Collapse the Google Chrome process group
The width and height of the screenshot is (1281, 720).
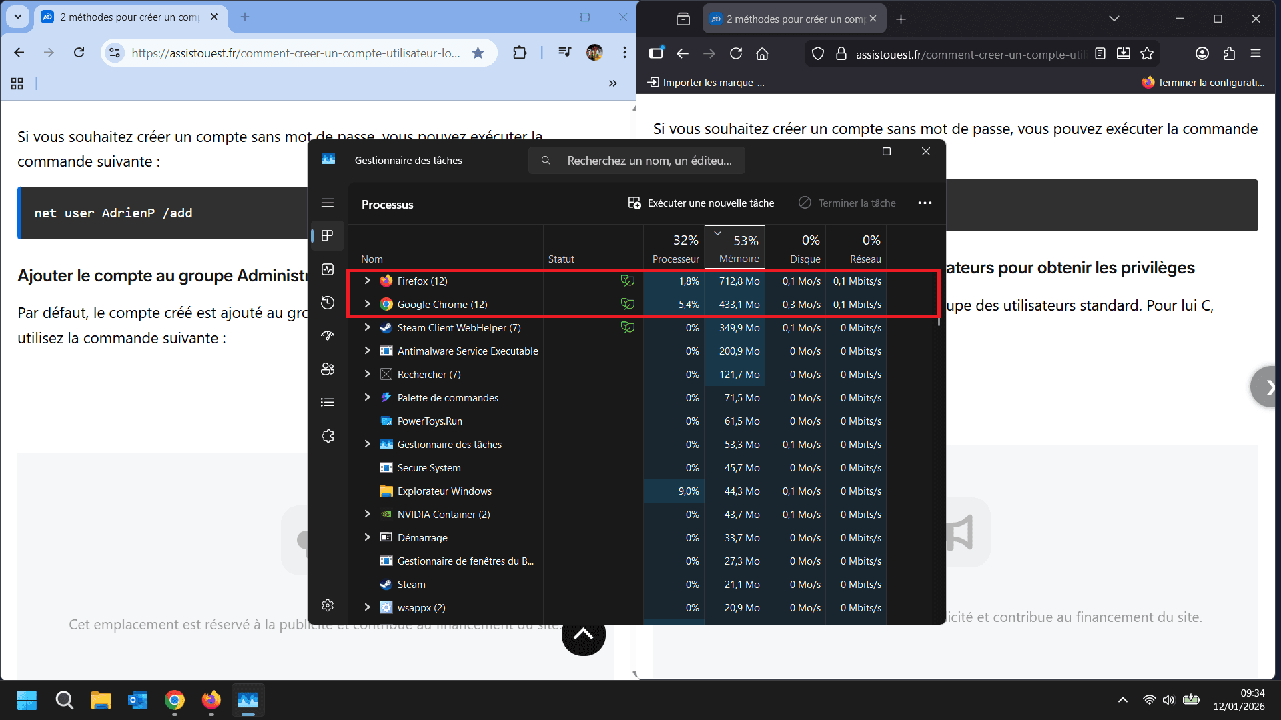click(x=367, y=304)
